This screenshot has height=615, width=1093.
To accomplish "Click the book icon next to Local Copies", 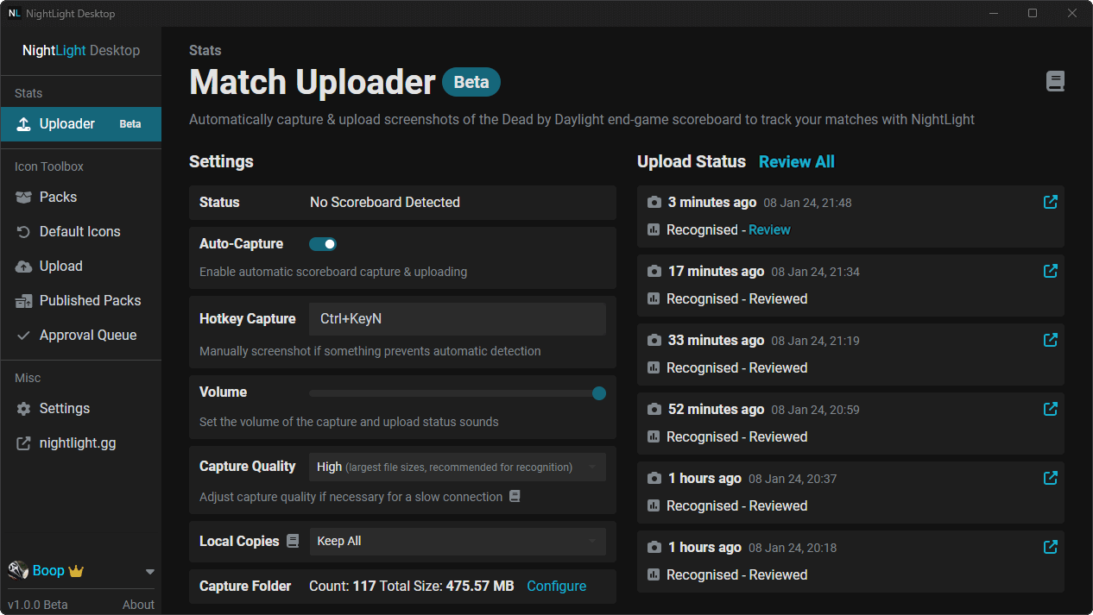I will [293, 541].
